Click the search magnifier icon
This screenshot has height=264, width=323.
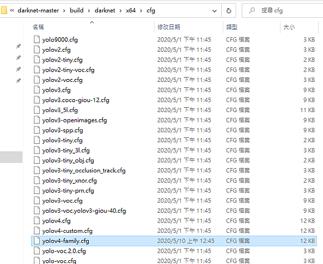click(251, 11)
